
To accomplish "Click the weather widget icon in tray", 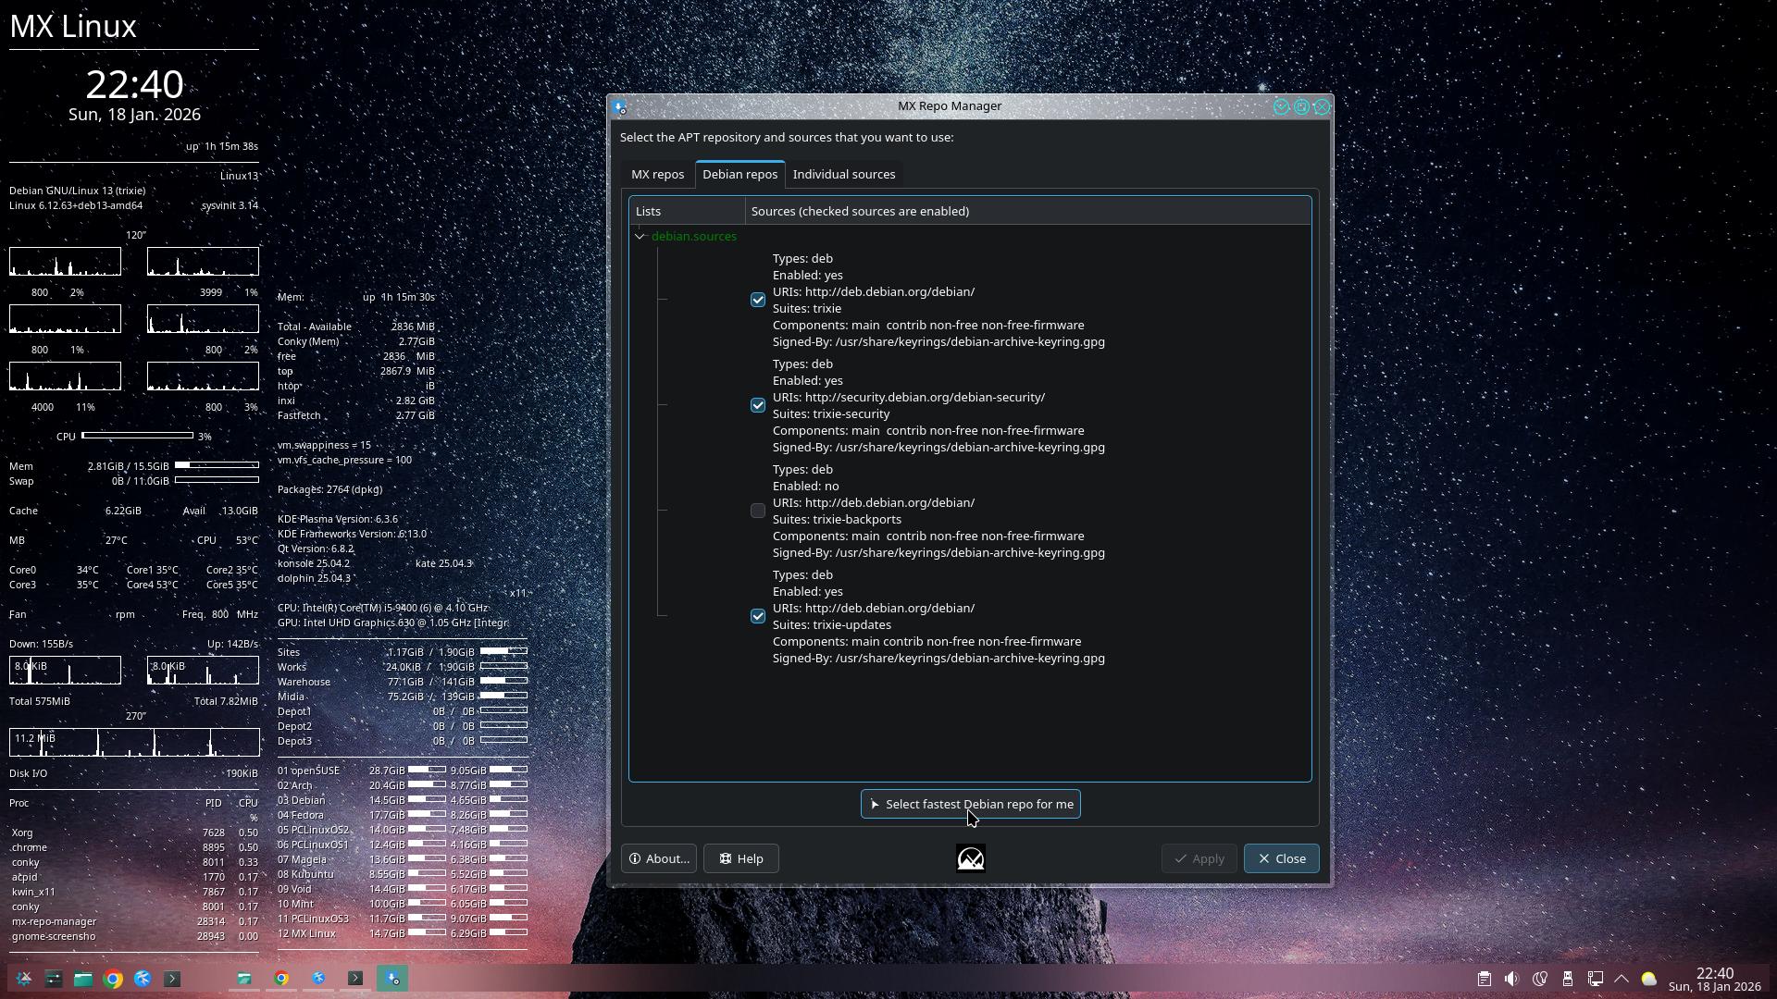I will click(x=1649, y=979).
